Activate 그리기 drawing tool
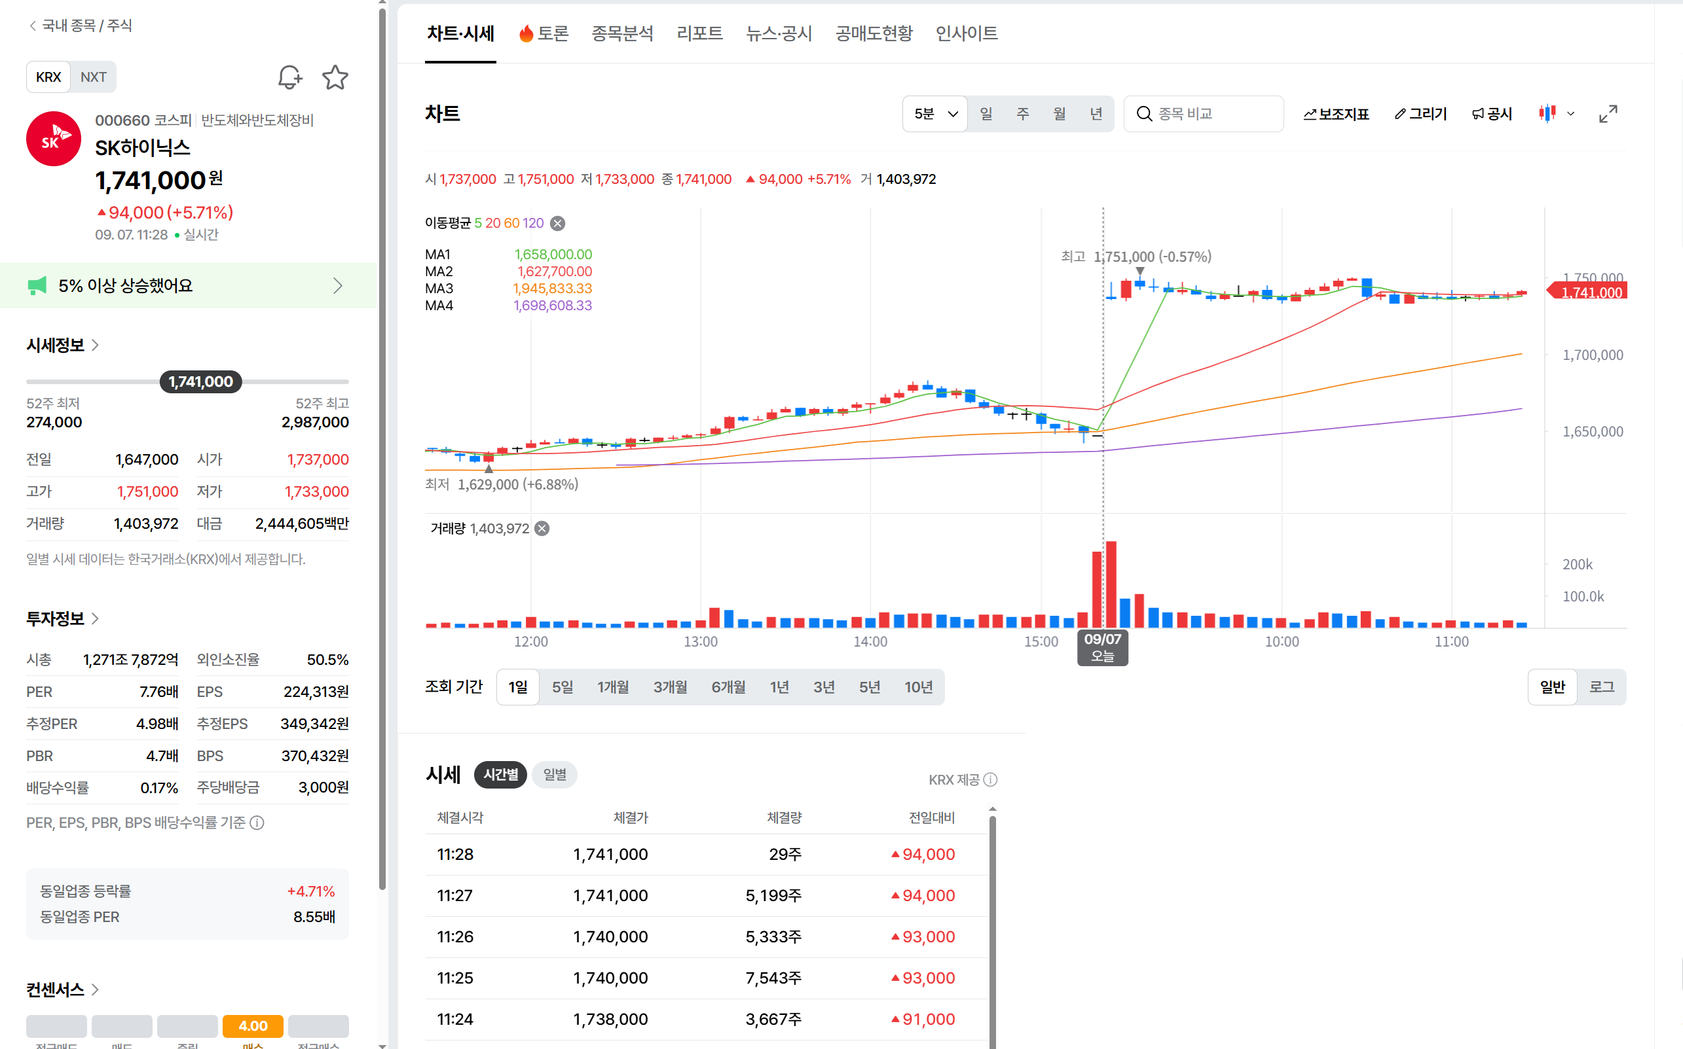Image resolution: width=1683 pixels, height=1049 pixels. tap(1420, 114)
